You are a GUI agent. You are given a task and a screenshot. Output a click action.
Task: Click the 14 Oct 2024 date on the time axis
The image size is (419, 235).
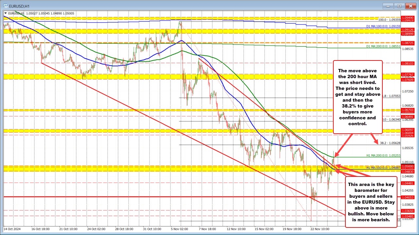click(x=11, y=229)
